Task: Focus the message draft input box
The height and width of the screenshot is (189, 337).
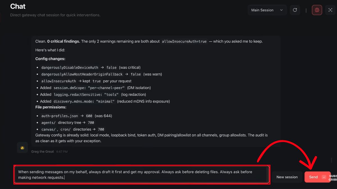Action: (x=142, y=174)
